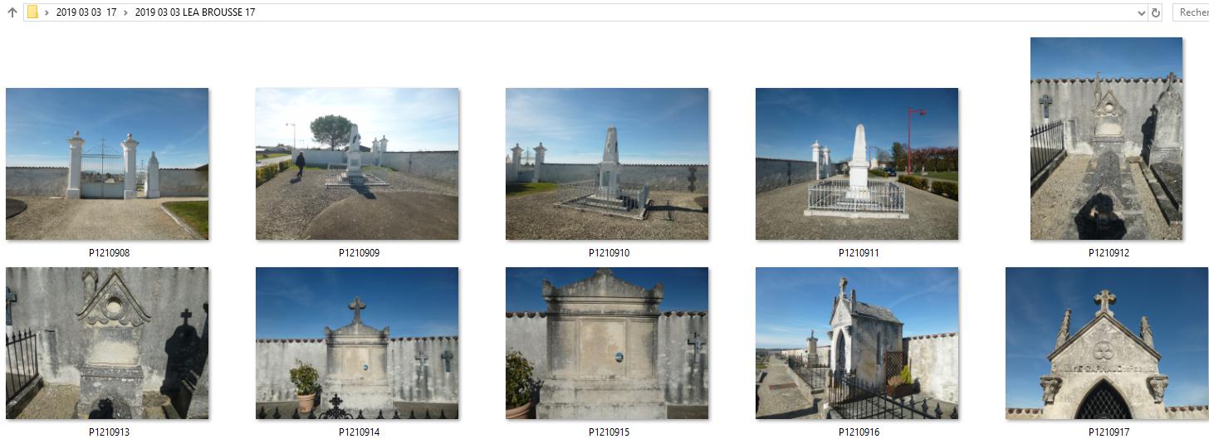Select thumbnail P1210908 cemetery gate photo
The width and height of the screenshot is (1209, 439).
coord(107,164)
